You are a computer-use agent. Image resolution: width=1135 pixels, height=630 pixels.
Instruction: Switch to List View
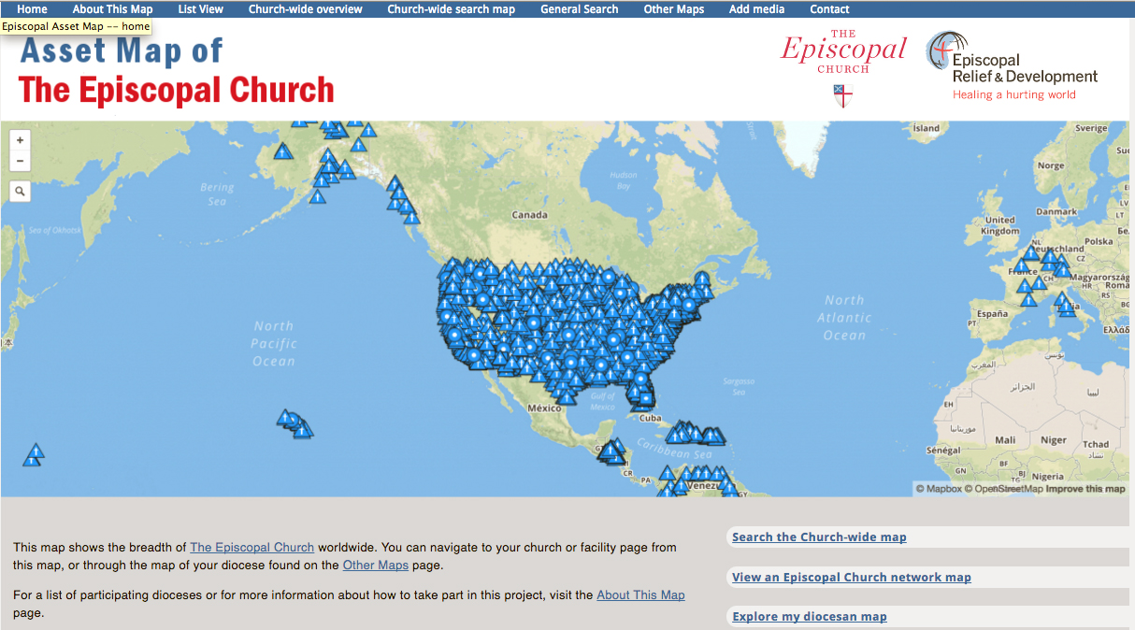[x=201, y=9]
